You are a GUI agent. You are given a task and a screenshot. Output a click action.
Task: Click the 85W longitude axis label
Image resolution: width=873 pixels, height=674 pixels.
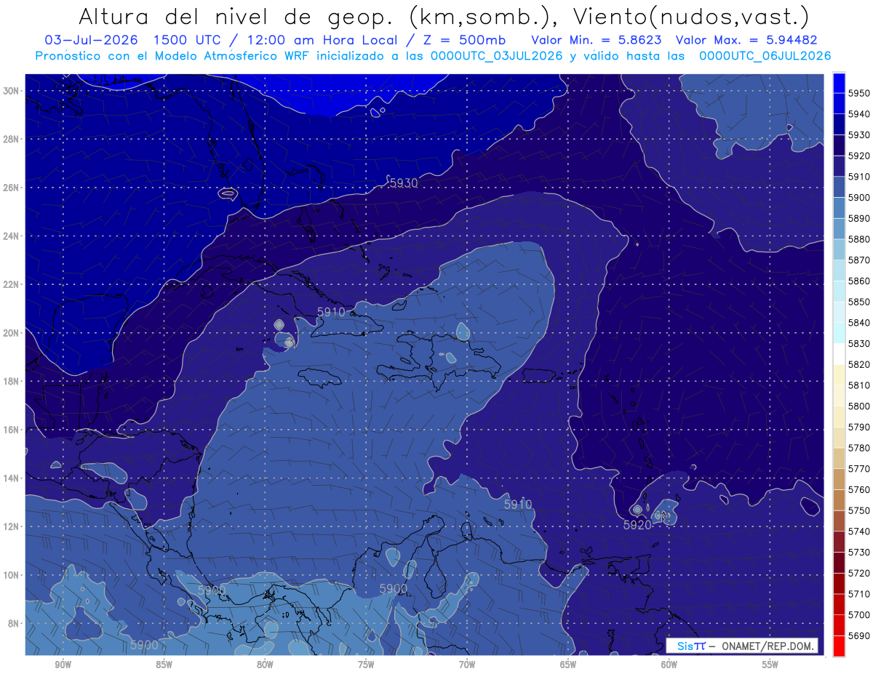[164, 664]
